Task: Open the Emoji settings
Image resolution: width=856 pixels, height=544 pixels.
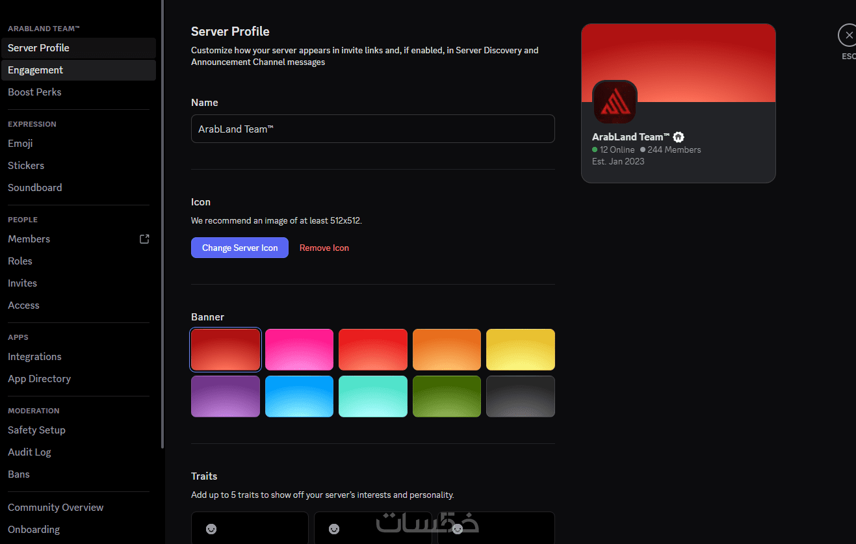Action: click(x=79, y=144)
